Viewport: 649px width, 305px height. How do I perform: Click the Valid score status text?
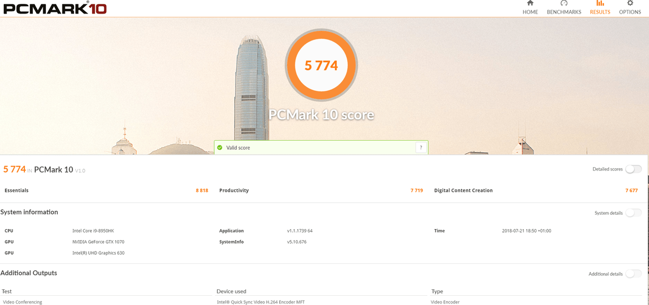point(238,148)
